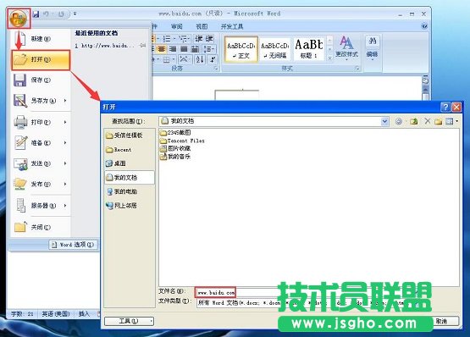Click the distributed alignment icon

[x=195, y=49]
